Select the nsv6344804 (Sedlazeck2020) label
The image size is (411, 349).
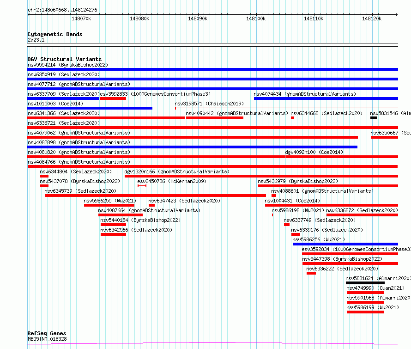tap(76, 171)
